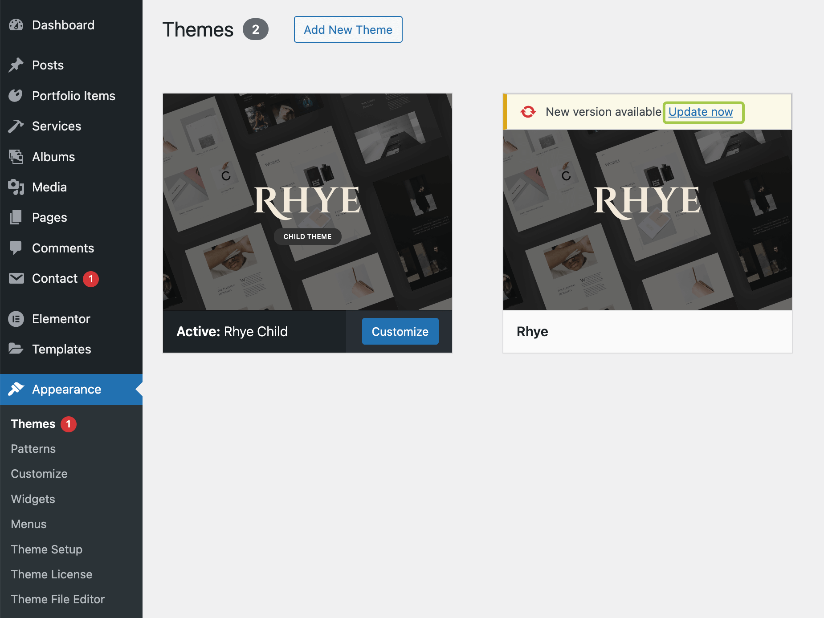824x618 pixels.
Task: Open the Portfolio Items menu
Action: point(73,96)
